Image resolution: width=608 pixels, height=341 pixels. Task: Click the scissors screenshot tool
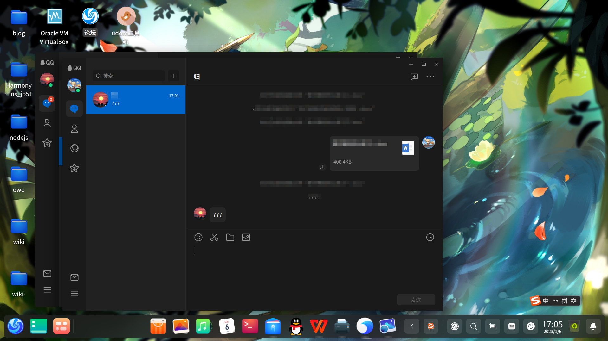(x=214, y=237)
